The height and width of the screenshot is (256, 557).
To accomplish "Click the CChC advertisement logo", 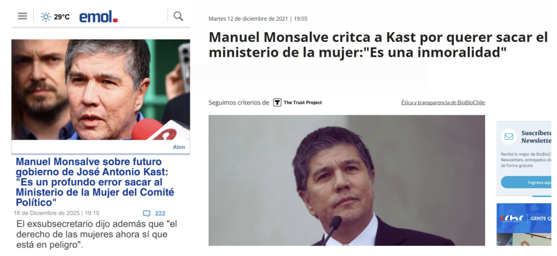I will [x=508, y=218].
